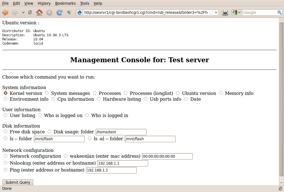Image resolution: width=284 pixels, height=192 pixels.
Task: Click the 'Ubuntu 10.04.3 LTS' description text
Action: 51,35
